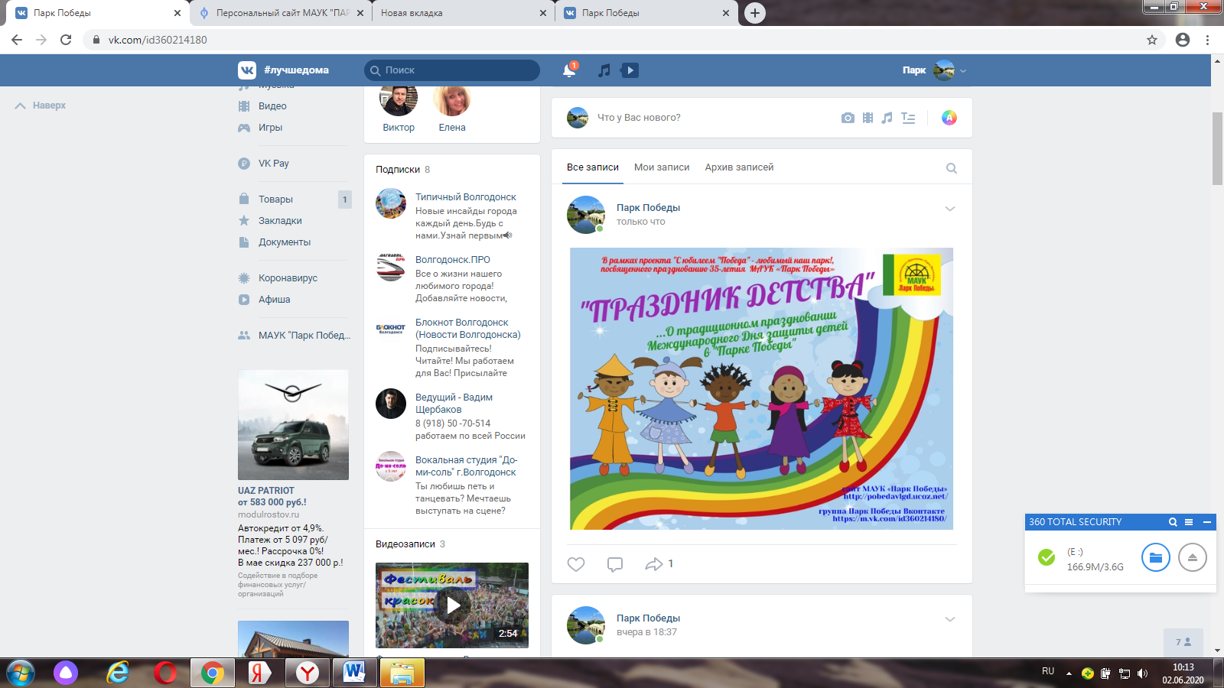The image size is (1224, 688).
Task: Click the #лучшедома header link
Action: click(x=296, y=70)
